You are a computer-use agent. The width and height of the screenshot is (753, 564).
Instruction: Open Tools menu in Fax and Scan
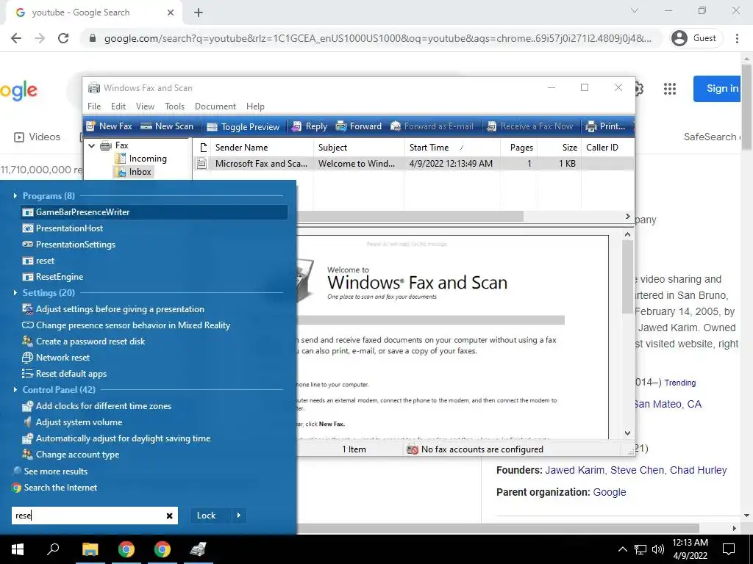click(174, 106)
